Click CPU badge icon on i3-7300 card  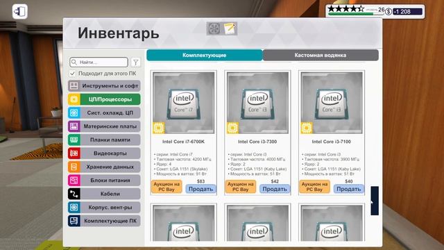tap(233, 128)
